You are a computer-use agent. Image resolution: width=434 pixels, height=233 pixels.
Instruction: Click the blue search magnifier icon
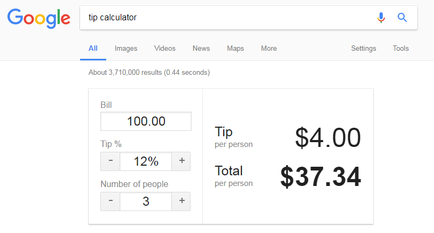click(403, 18)
